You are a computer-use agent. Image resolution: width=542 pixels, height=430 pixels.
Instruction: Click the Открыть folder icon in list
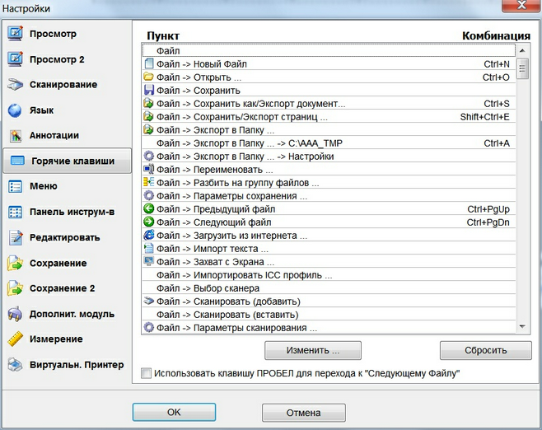pos(148,77)
